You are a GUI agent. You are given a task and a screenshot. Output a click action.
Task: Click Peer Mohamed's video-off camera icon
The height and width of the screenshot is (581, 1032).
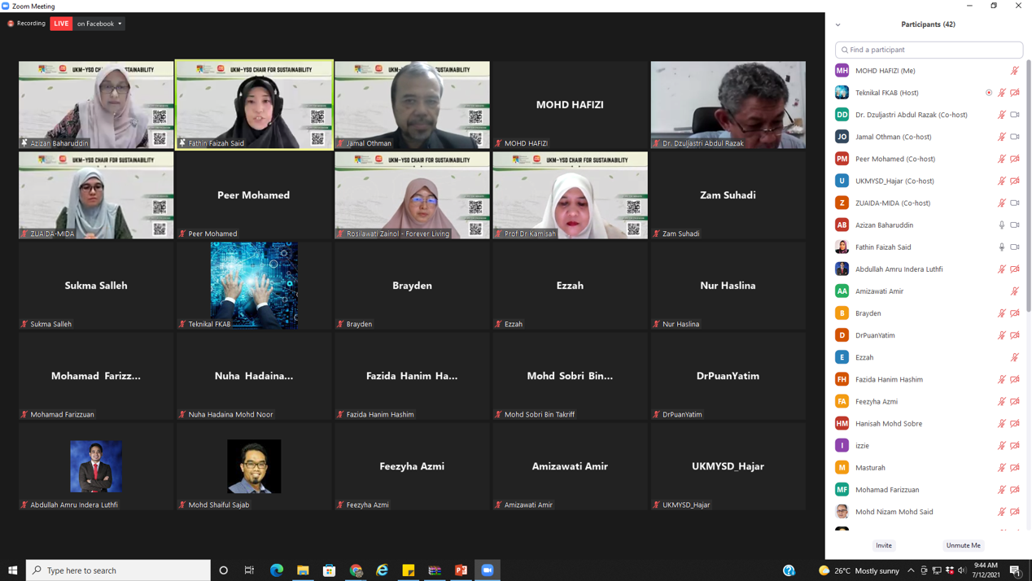(x=1014, y=159)
